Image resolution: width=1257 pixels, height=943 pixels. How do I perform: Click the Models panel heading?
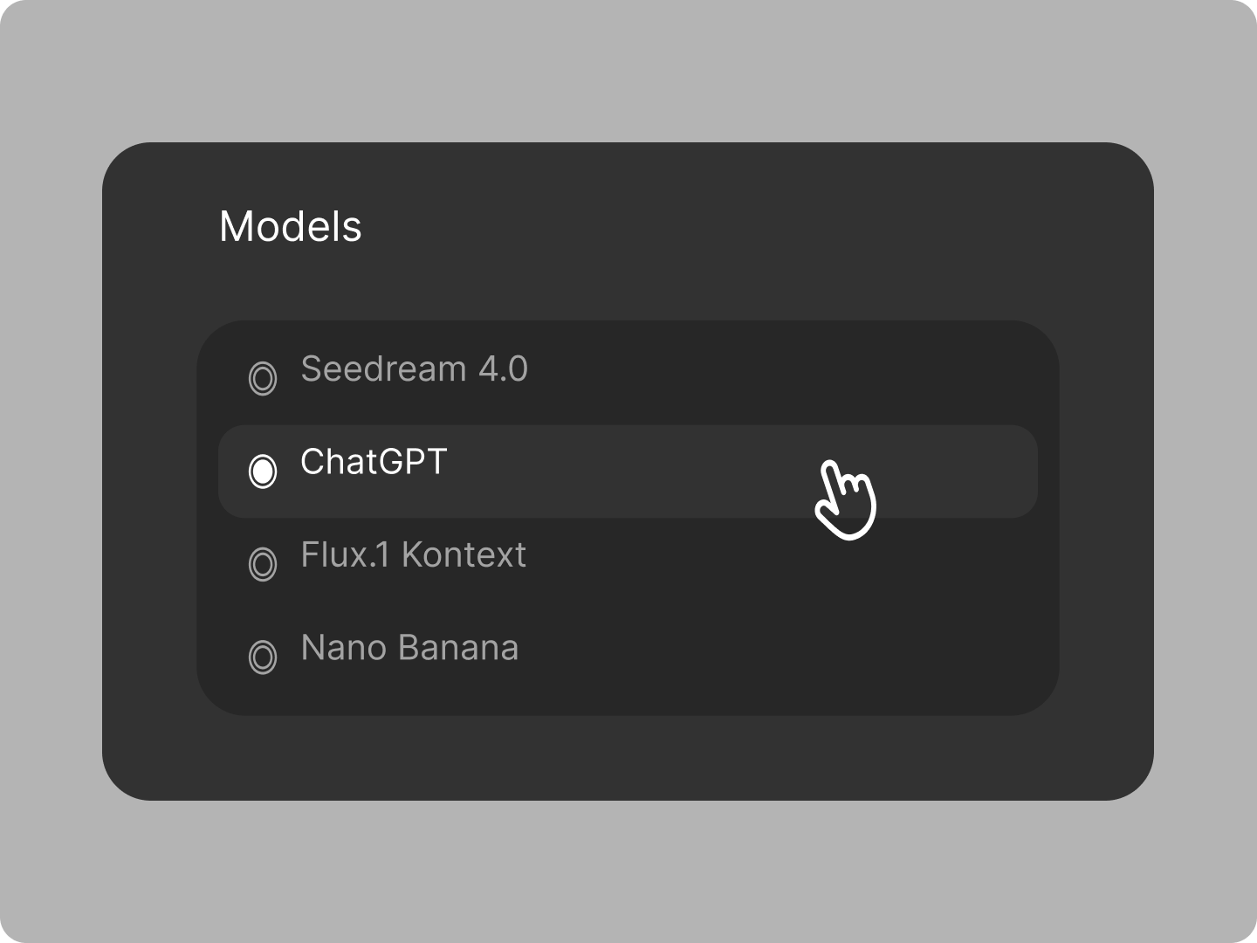[x=292, y=228]
